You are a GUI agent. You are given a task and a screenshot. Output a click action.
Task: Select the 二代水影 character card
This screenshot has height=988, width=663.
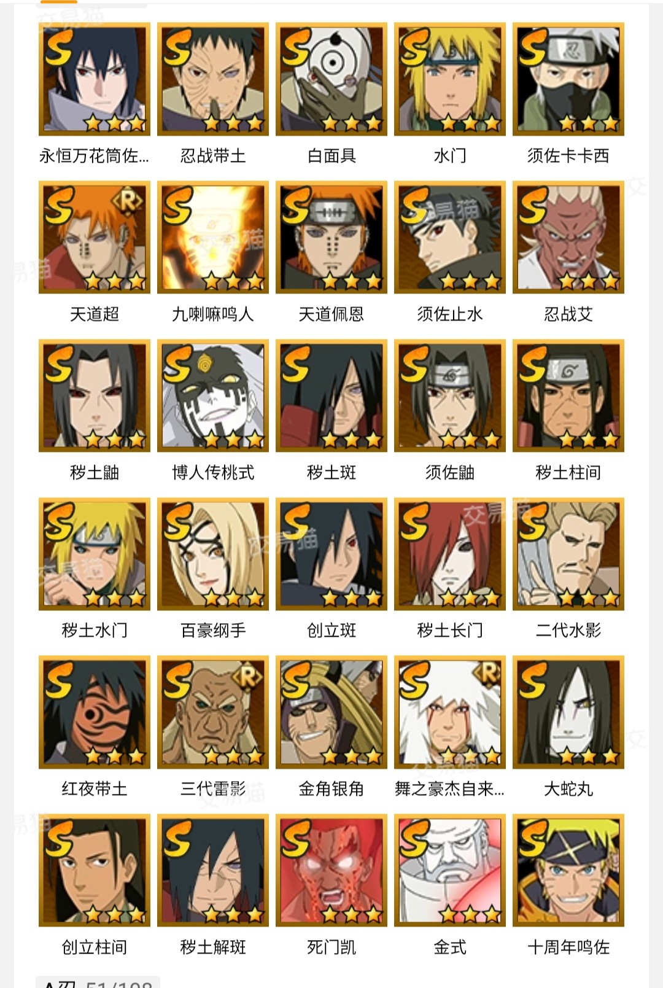tap(568, 554)
